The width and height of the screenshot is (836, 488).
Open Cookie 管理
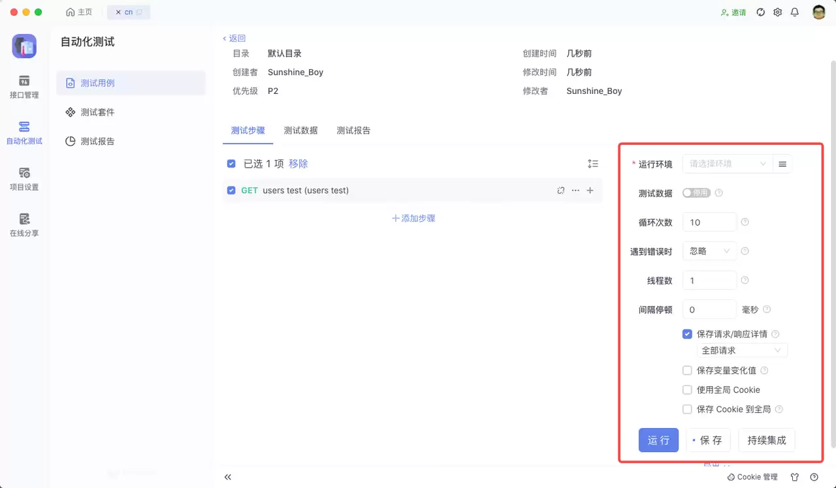pyautogui.click(x=752, y=477)
